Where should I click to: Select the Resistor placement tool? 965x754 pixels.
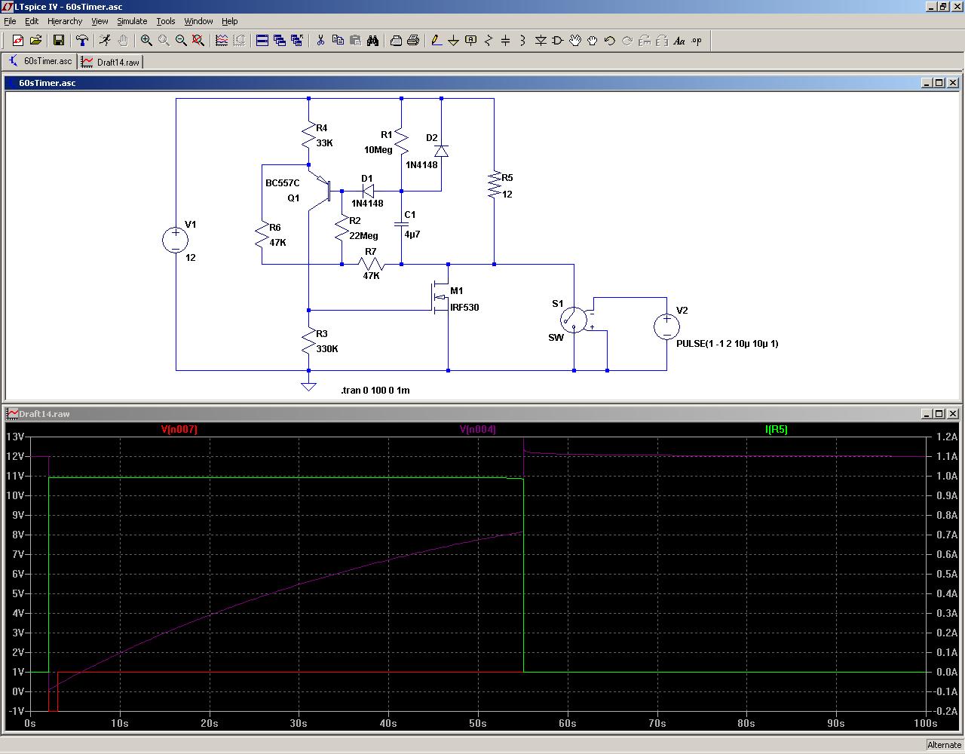pyautogui.click(x=488, y=41)
